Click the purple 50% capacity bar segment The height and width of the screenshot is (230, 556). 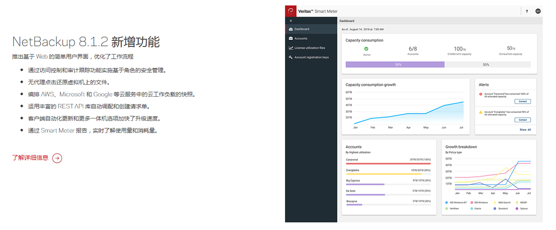tap(395, 65)
